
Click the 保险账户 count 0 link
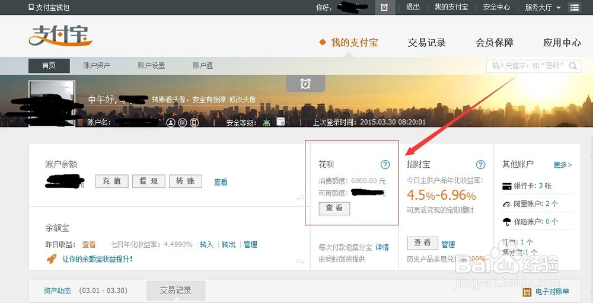pos(547,222)
